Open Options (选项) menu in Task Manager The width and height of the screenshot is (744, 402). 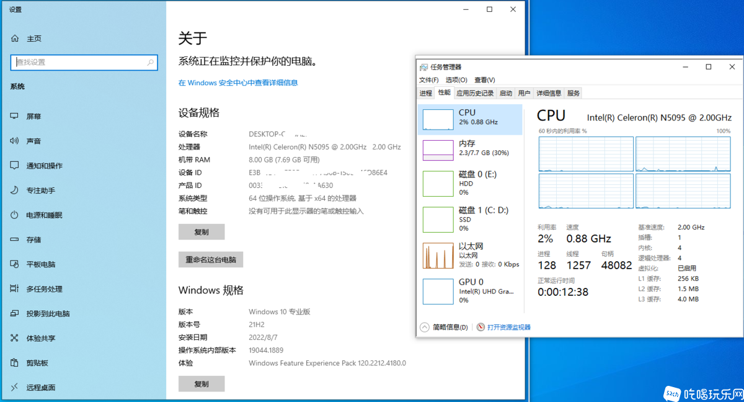[456, 80]
